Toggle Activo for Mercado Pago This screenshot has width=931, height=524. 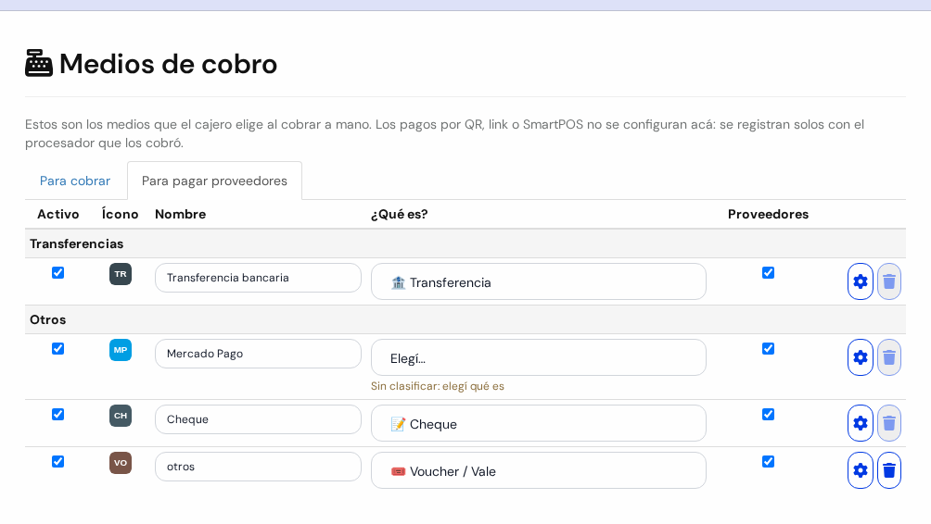point(58,348)
